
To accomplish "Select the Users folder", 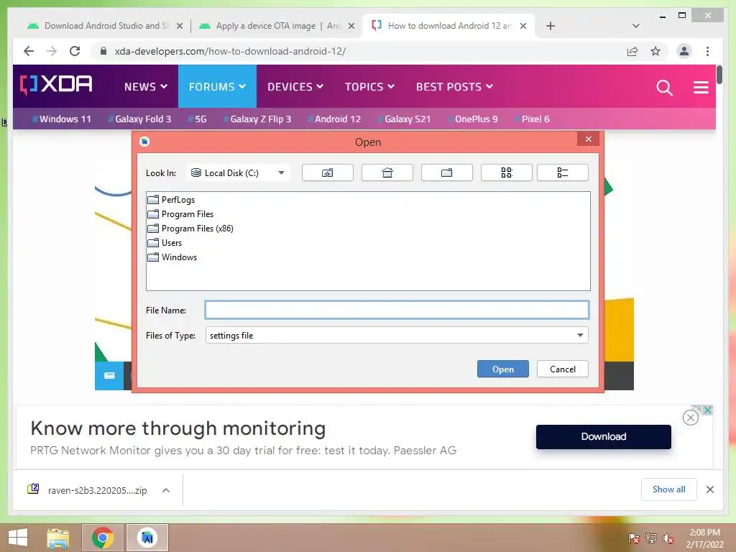I will (x=165, y=243).
